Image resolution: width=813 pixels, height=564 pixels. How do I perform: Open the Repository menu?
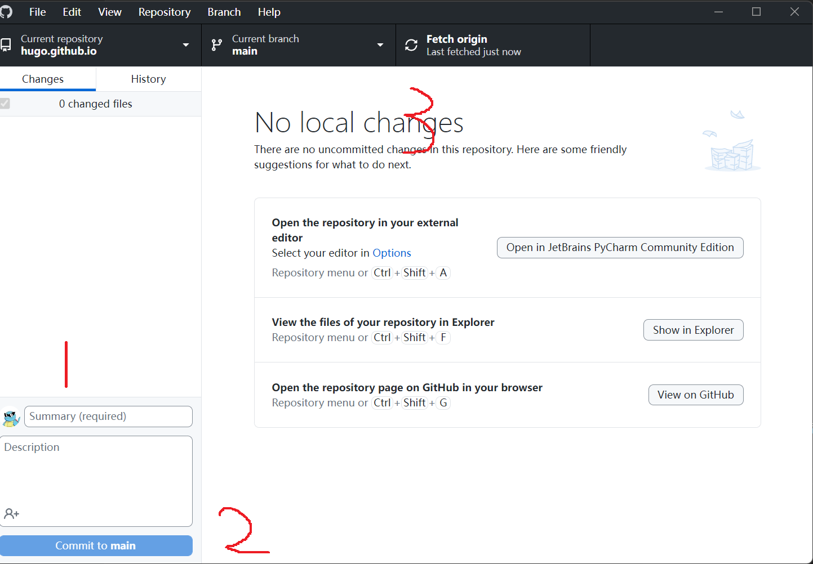[165, 12]
